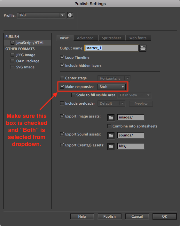Open the Profile TRB dropdown
This screenshot has width=180, height=226.
pos(41,15)
